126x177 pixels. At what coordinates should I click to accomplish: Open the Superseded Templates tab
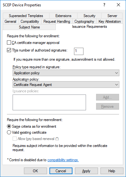[26, 16]
